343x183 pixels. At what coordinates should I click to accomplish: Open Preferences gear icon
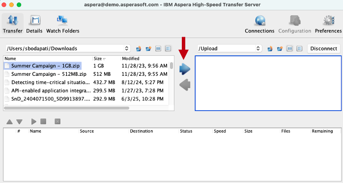(x=328, y=24)
